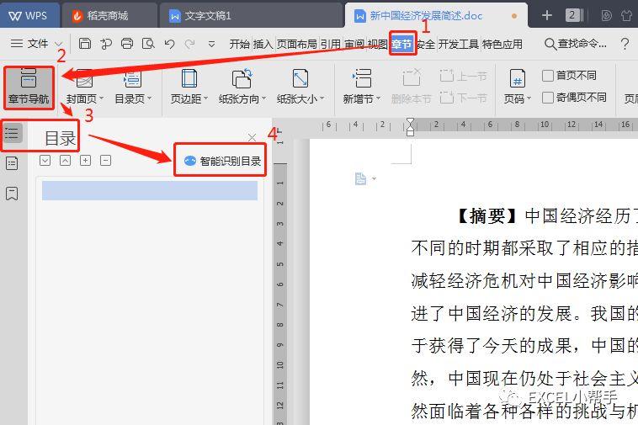Add a new tab with plus button
The height and width of the screenshot is (425, 638).
(x=547, y=15)
